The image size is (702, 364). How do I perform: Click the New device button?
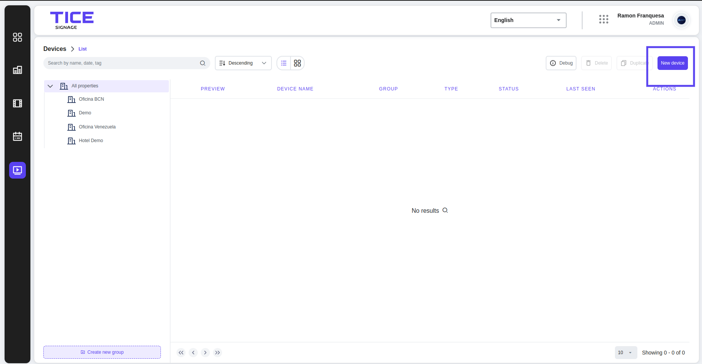click(x=672, y=63)
